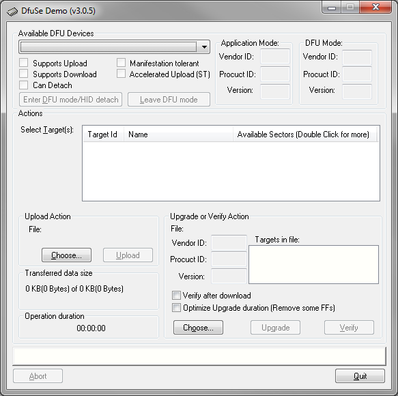Click Enter DFU mode/HID detach button
The width and height of the screenshot is (398, 396).
click(x=70, y=100)
